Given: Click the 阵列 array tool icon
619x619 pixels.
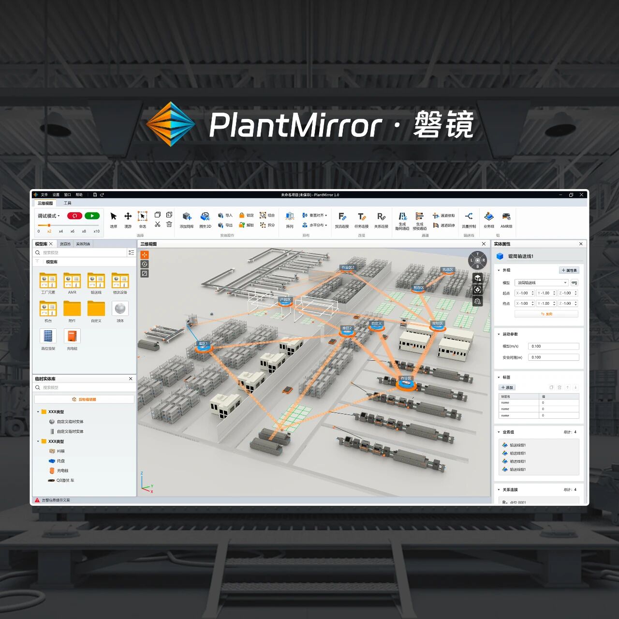Looking at the screenshot, I should pos(290,216).
